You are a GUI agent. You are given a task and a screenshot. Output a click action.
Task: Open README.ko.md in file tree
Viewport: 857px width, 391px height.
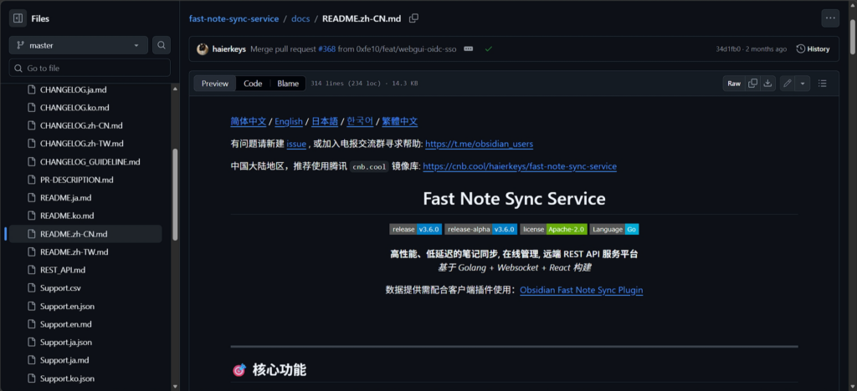click(67, 216)
